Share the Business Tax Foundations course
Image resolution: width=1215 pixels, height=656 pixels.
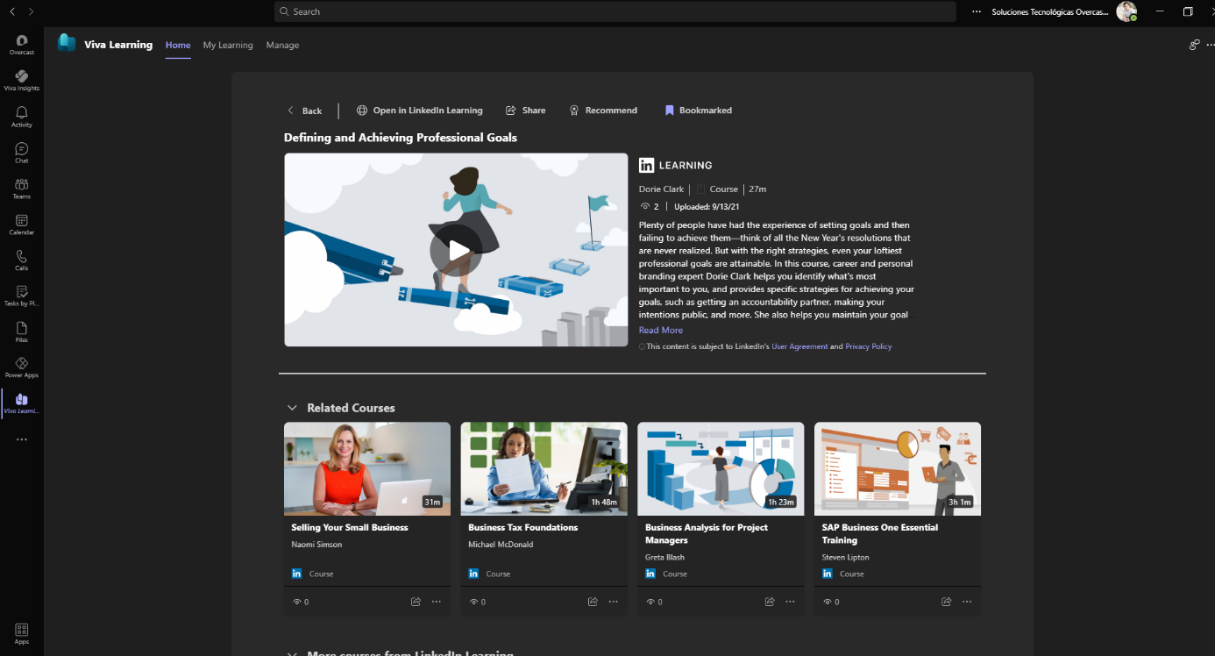pyautogui.click(x=593, y=602)
